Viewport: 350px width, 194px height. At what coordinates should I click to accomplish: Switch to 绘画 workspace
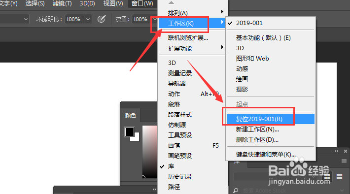[271, 79]
